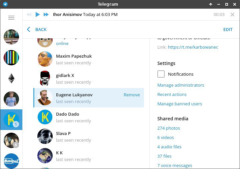Select member Dado Dado
The height and width of the screenshot is (169, 240).
pos(89,117)
